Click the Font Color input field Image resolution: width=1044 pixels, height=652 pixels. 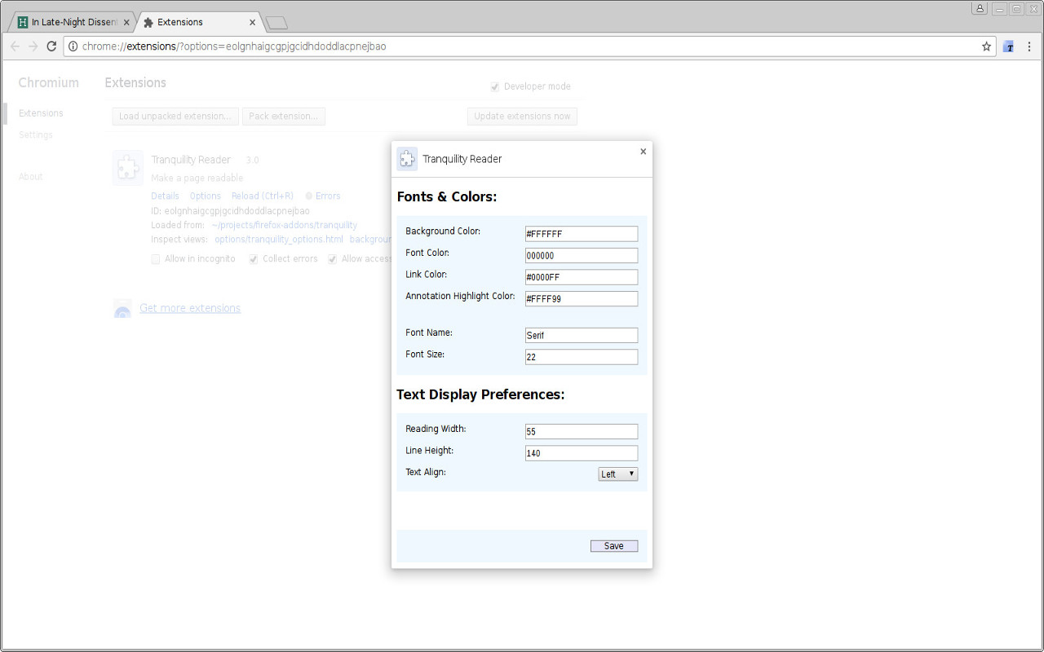(x=582, y=256)
